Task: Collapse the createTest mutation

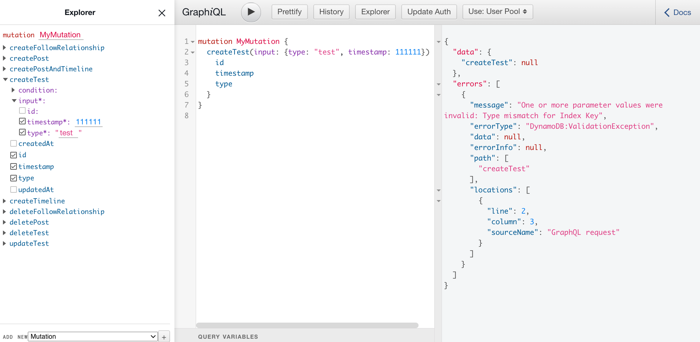Action: click(x=5, y=79)
